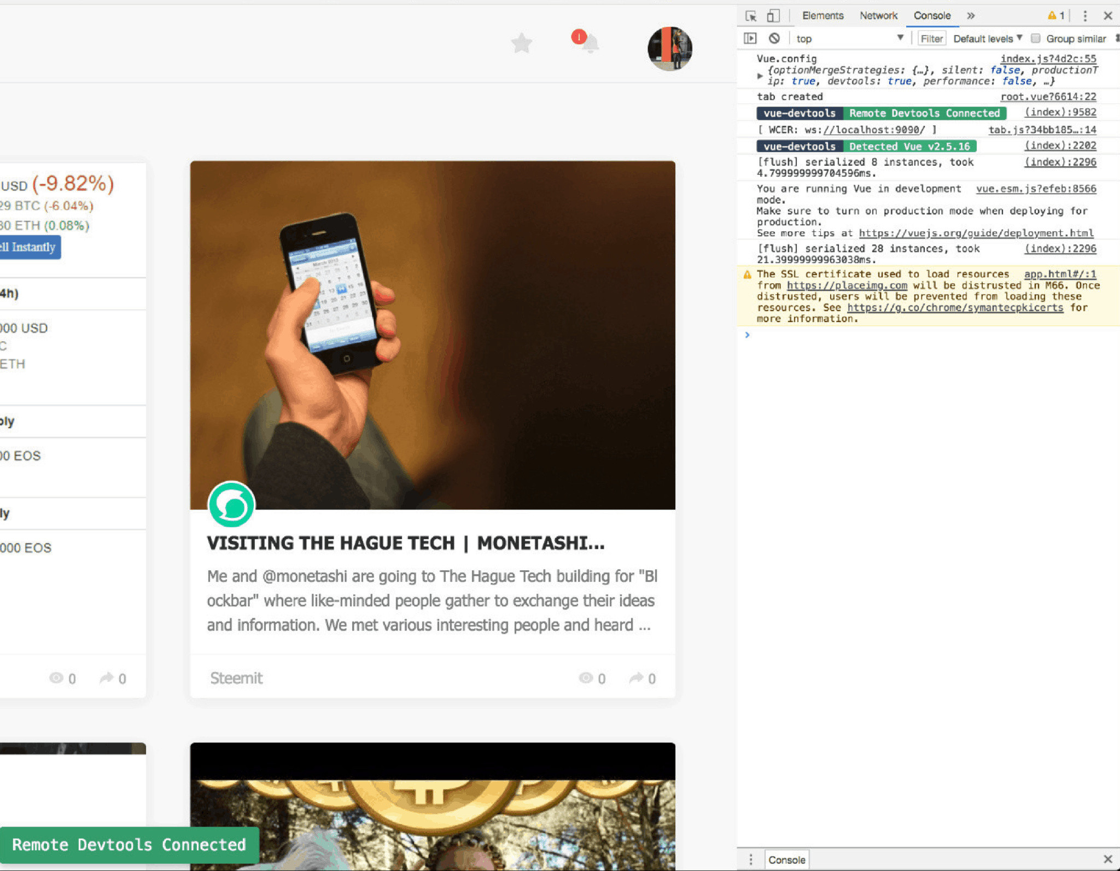Open the user profile avatar
Viewport: 1120px width, 871px height.
[x=669, y=49]
